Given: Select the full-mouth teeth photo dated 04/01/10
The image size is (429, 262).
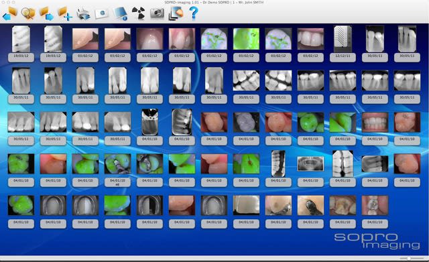Looking at the screenshot, I should [375, 122].
